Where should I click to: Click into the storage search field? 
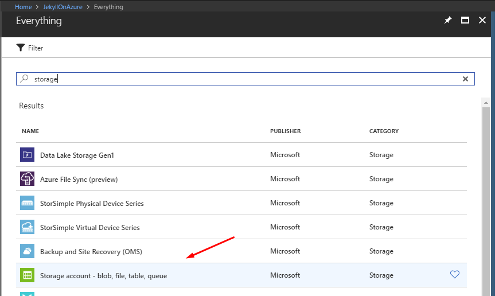point(245,79)
